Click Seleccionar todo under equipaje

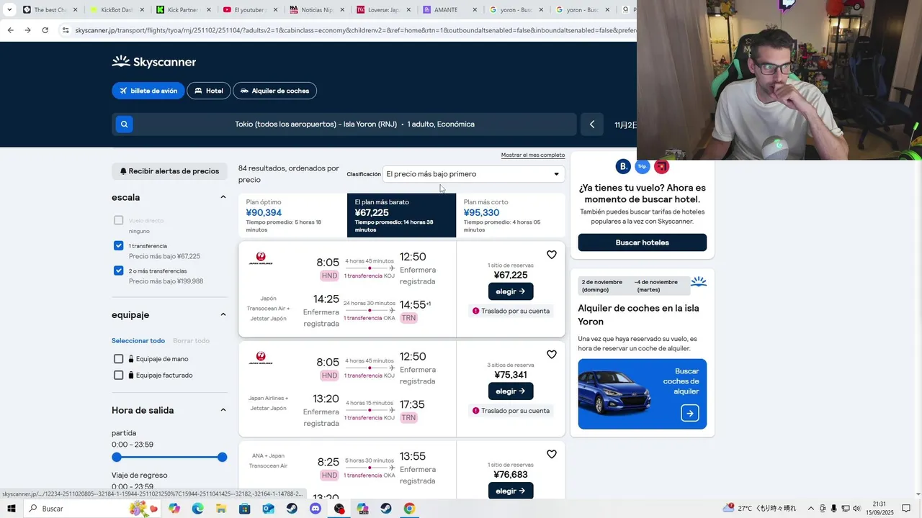[138, 341]
